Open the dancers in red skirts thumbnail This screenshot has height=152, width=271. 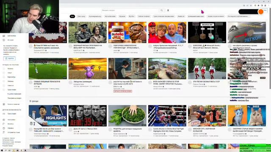[207, 68]
